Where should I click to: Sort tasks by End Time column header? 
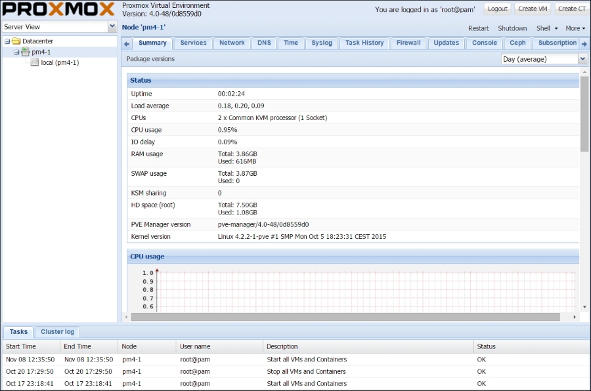pos(89,346)
